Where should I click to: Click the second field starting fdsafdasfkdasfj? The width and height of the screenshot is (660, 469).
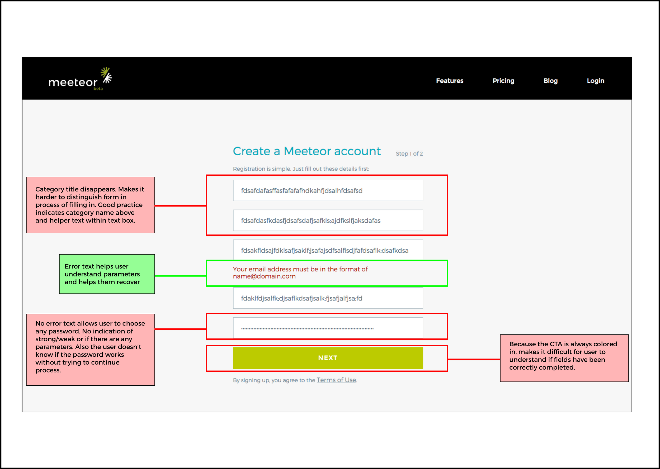point(328,220)
